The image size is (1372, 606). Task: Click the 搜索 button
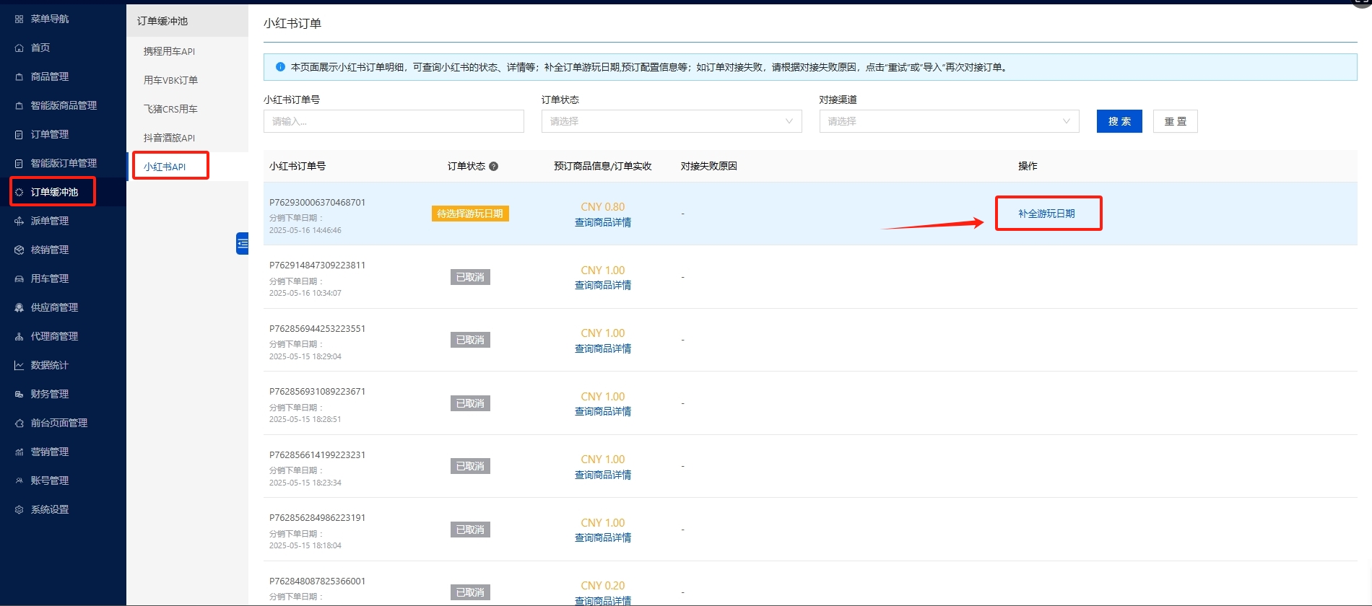point(1119,121)
